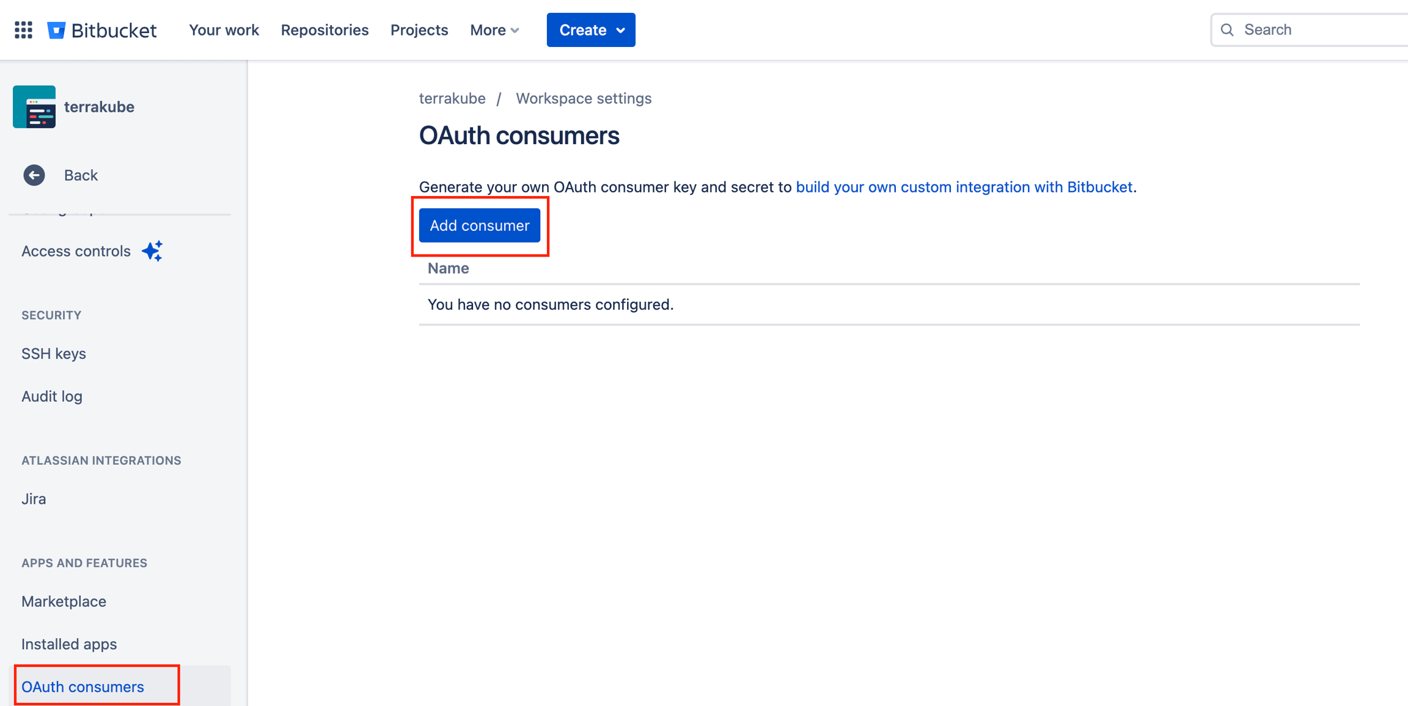Viewport: 1408px width, 706px height.
Task: Follow the build custom integration link
Action: click(964, 187)
